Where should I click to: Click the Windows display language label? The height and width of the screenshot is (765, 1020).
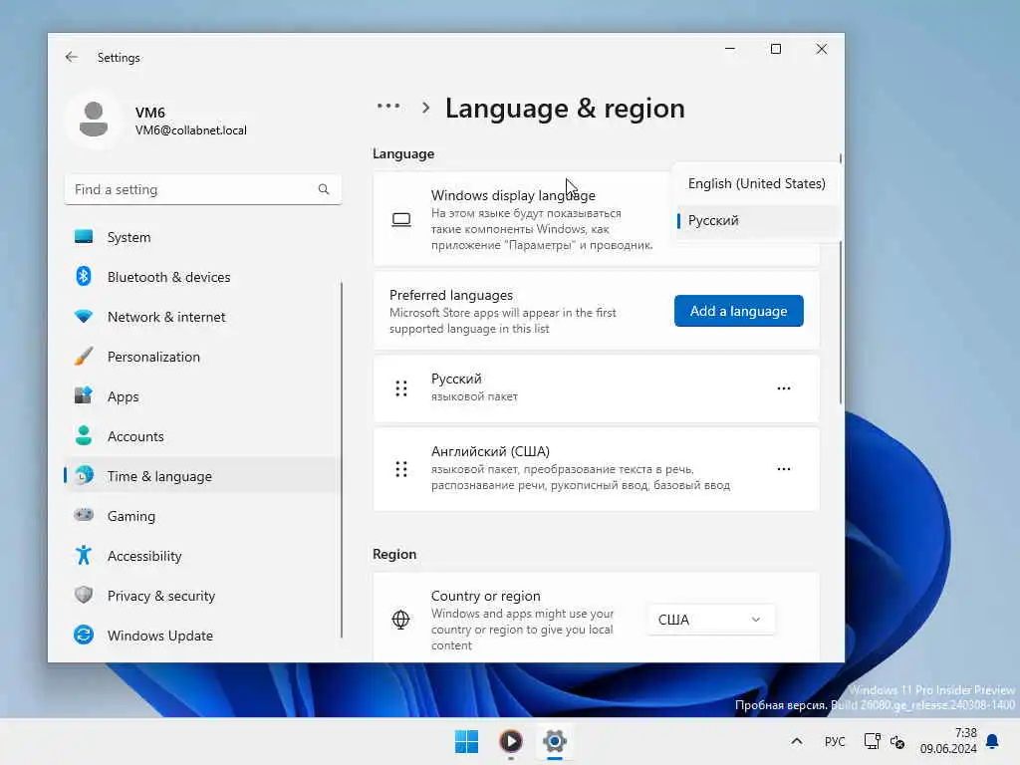click(x=513, y=195)
